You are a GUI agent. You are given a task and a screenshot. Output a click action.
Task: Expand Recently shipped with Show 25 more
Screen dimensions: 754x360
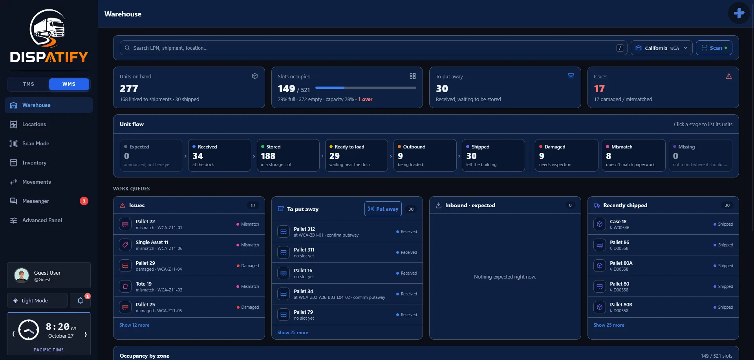[x=609, y=325]
